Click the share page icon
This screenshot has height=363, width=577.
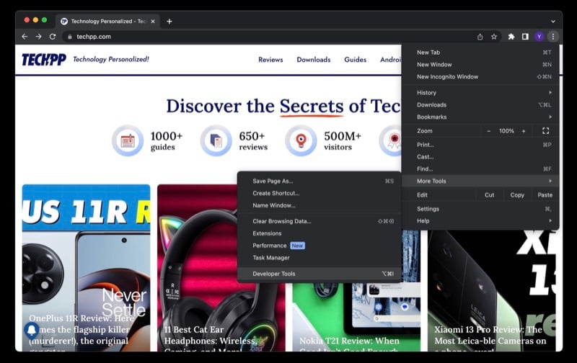click(480, 37)
